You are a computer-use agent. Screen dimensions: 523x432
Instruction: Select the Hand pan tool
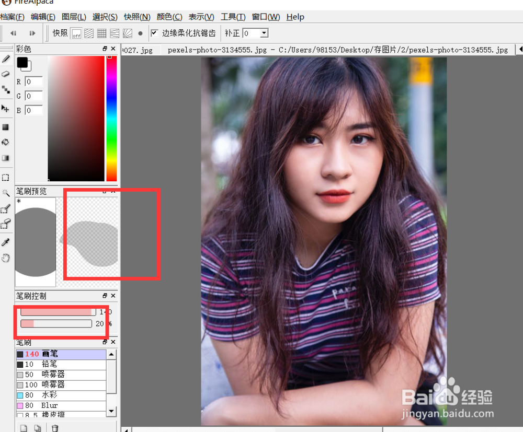[6, 258]
